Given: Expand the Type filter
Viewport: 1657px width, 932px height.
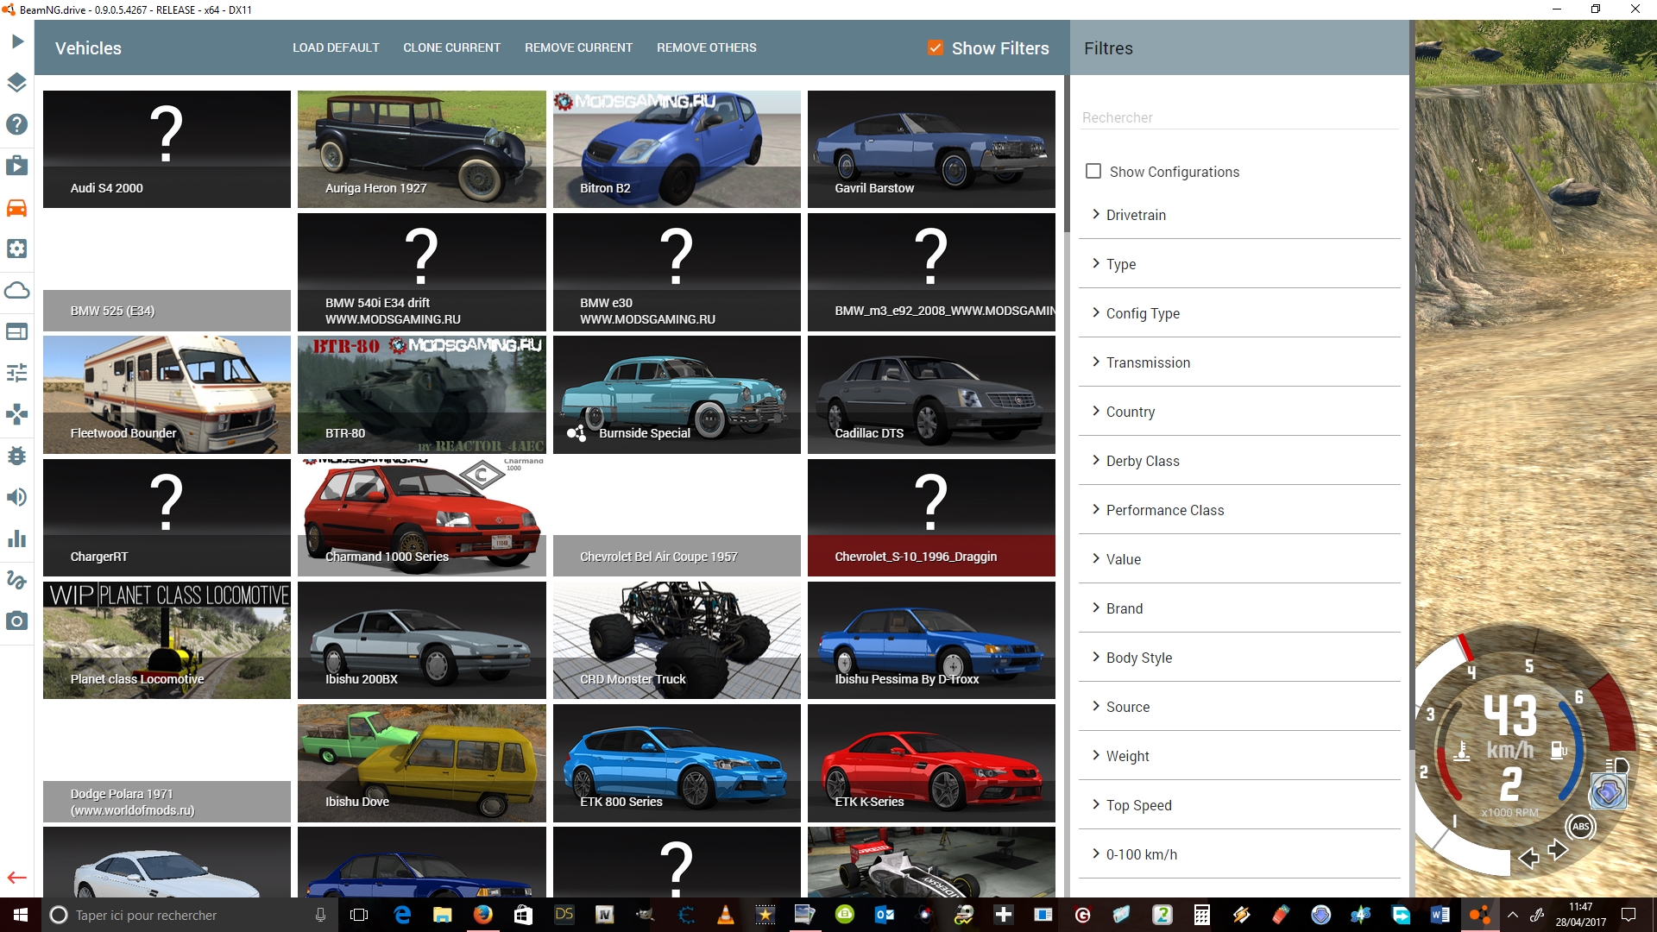Looking at the screenshot, I should [1239, 264].
